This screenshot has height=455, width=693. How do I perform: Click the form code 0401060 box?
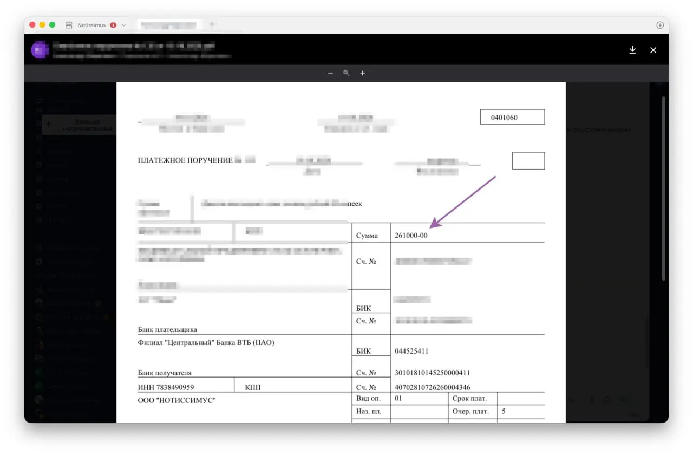coord(512,117)
